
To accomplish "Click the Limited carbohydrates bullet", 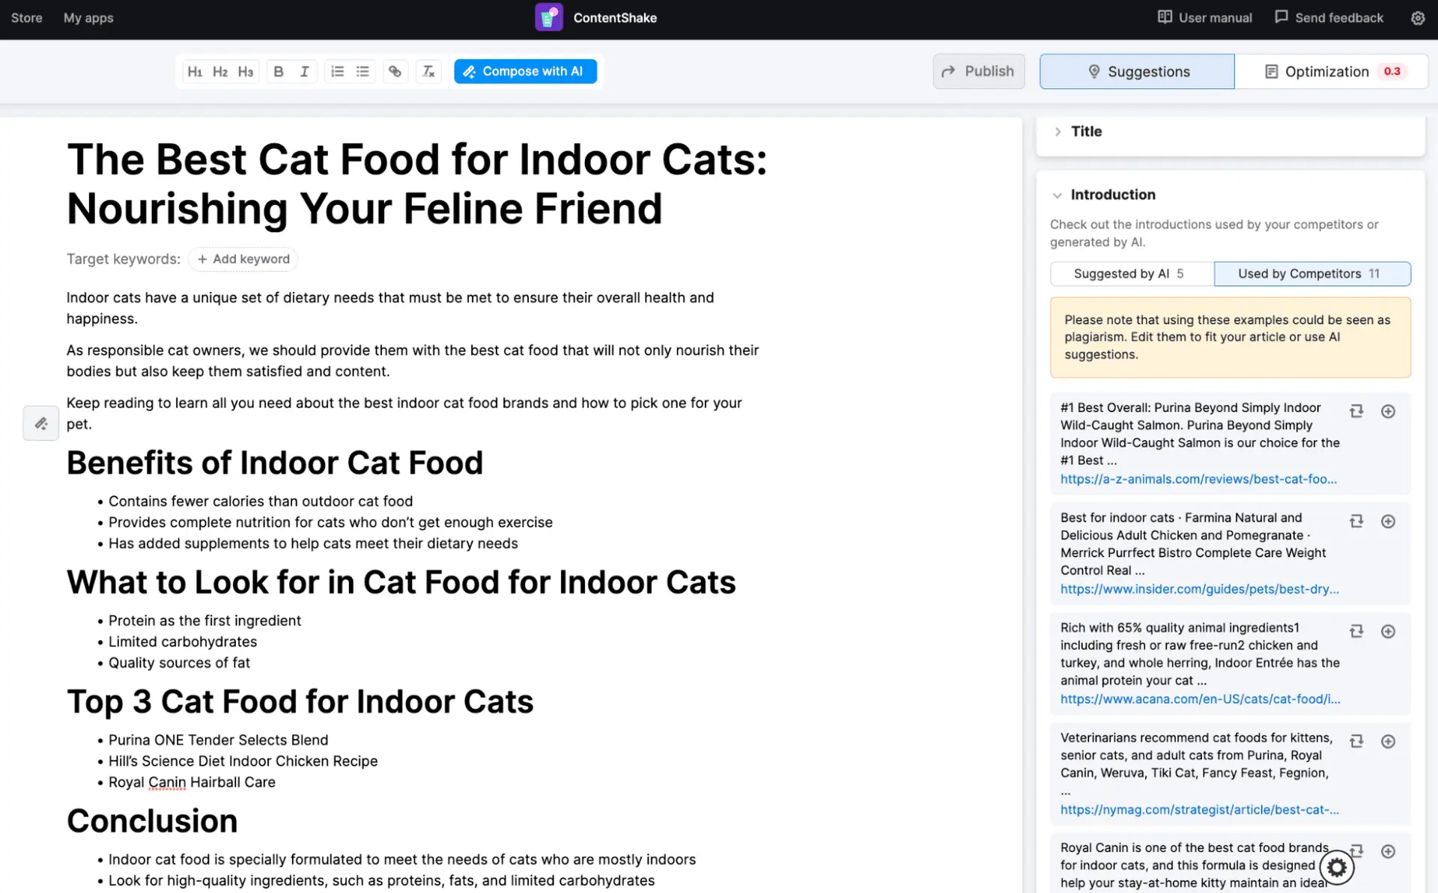I will 183,642.
